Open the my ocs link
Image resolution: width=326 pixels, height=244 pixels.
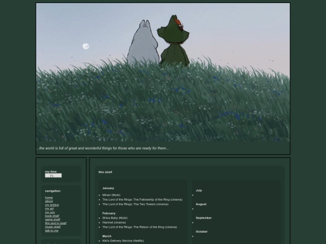(x=50, y=212)
